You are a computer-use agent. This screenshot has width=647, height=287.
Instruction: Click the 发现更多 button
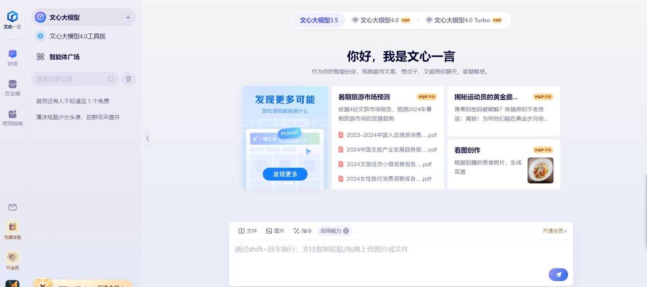coord(285,174)
